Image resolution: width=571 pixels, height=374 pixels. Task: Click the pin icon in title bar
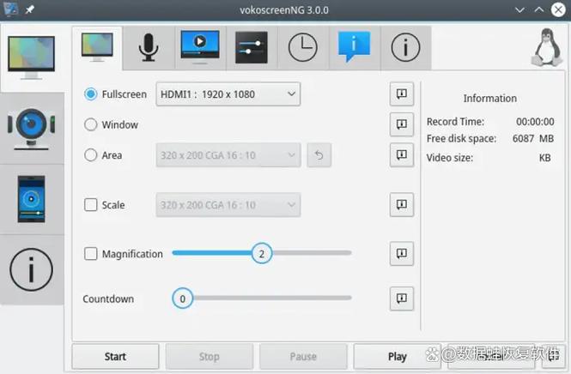pos(29,9)
